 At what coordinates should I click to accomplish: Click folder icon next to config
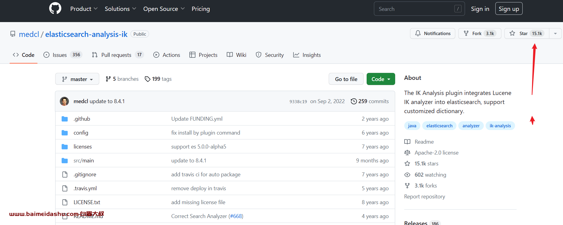tap(65, 133)
